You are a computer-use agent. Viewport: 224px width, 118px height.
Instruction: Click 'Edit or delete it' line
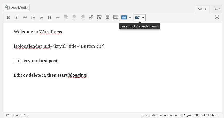[50, 75]
